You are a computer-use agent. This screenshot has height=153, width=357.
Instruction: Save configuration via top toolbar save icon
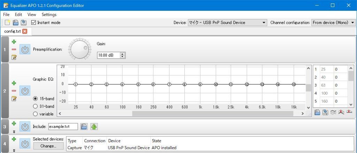(23, 23)
